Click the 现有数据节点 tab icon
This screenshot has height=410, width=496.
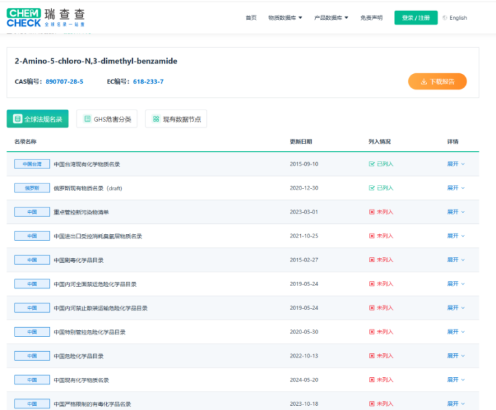click(156, 119)
